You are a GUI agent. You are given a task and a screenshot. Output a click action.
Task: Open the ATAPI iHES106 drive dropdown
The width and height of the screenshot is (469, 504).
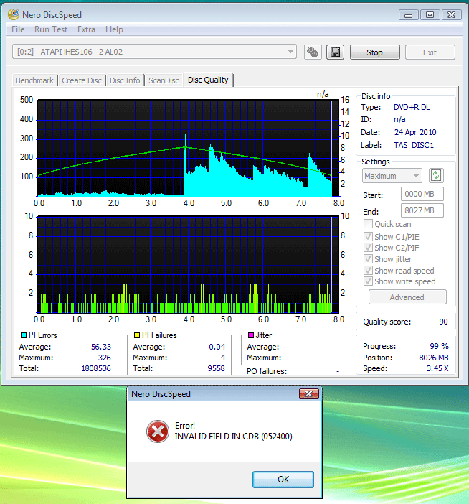click(154, 52)
